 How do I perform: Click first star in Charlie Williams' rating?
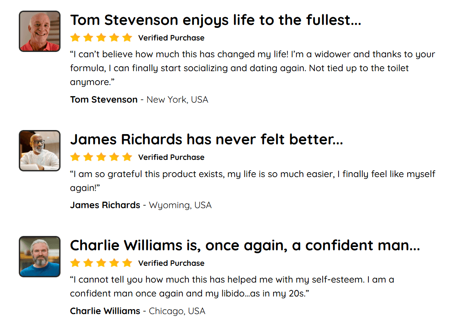[x=75, y=263]
